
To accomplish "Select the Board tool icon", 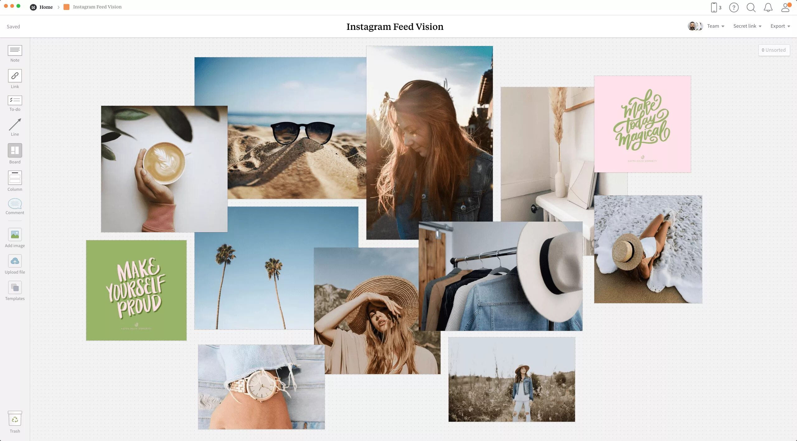I will pos(15,151).
